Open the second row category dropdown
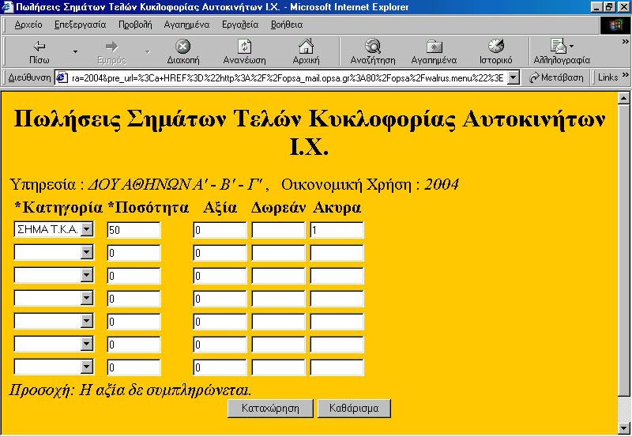The height and width of the screenshot is (437, 632). click(x=87, y=253)
